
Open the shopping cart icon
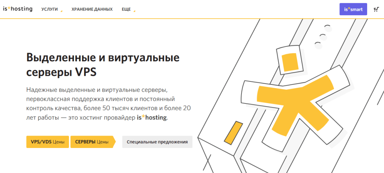point(376,9)
